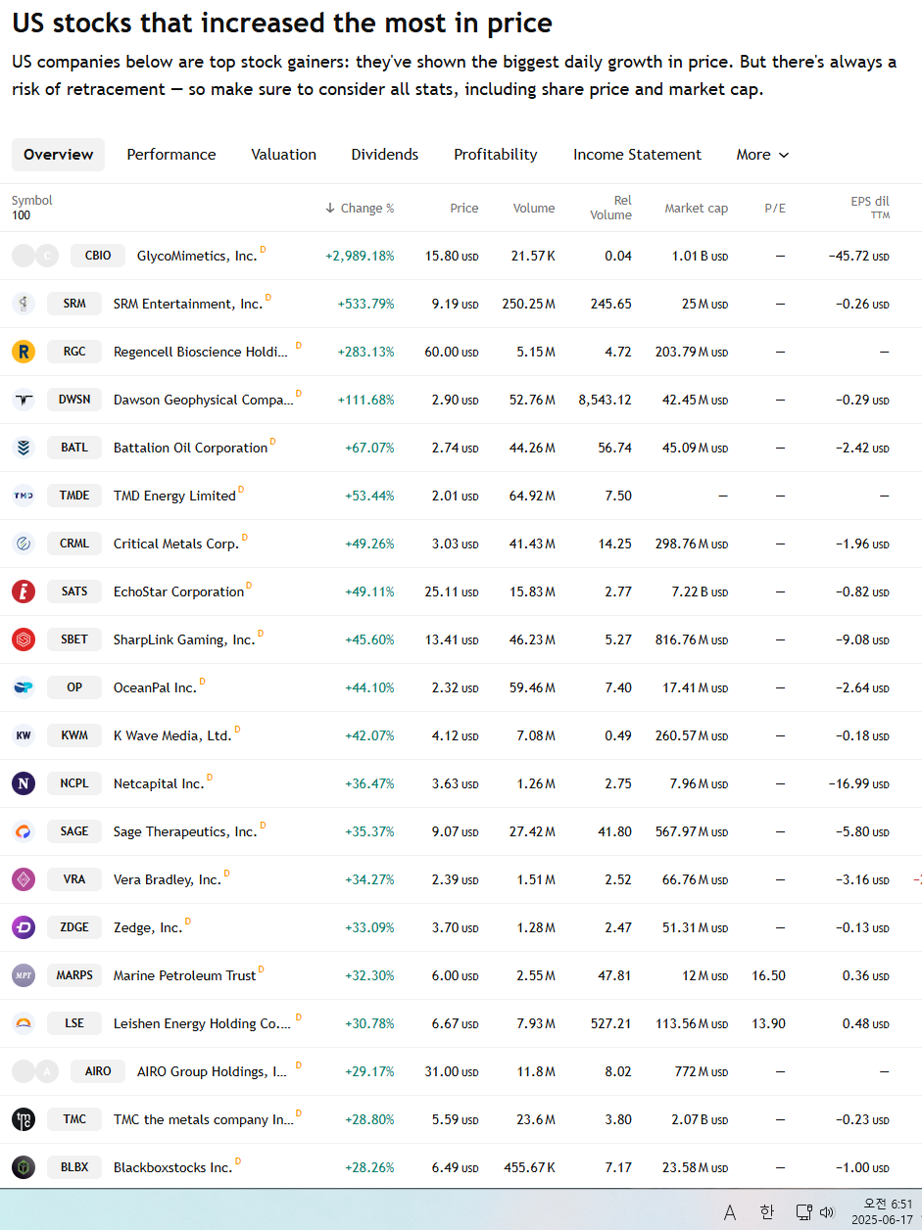Click the SRM Entertainment company logo icon

tap(24, 304)
